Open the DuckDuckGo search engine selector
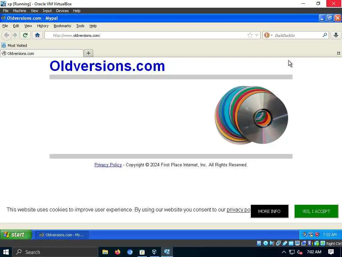This screenshot has width=342, height=257. [x=268, y=35]
